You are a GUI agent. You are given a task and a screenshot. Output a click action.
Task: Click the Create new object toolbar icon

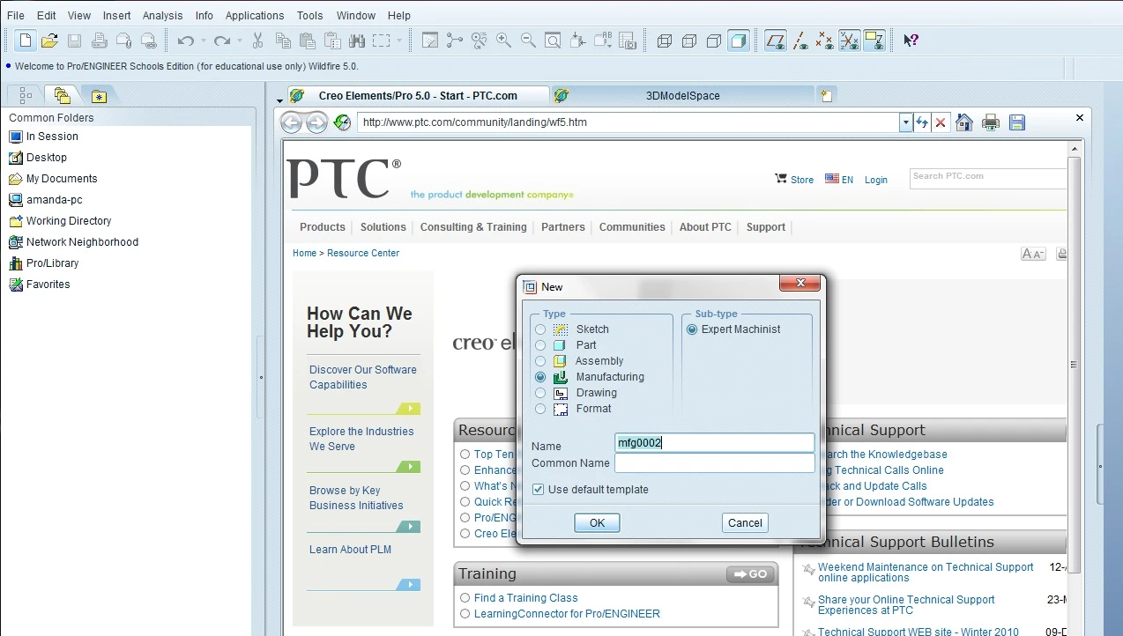click(x=26, y=41)
